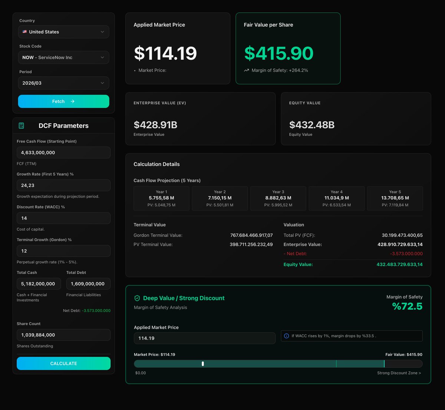The height and width of the screenshot is (410, 445).
Task: Click the PV Terminal Value amount 398.711.256.232,49
Action: (x=251, y=245)
